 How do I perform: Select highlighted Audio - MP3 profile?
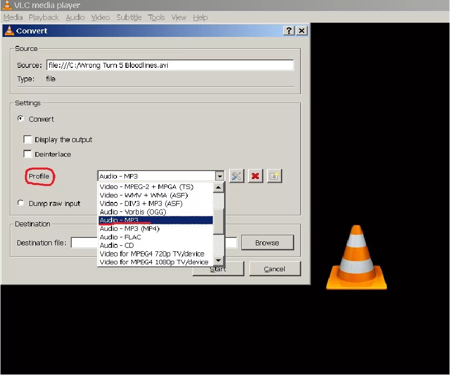tap(156, 220)
